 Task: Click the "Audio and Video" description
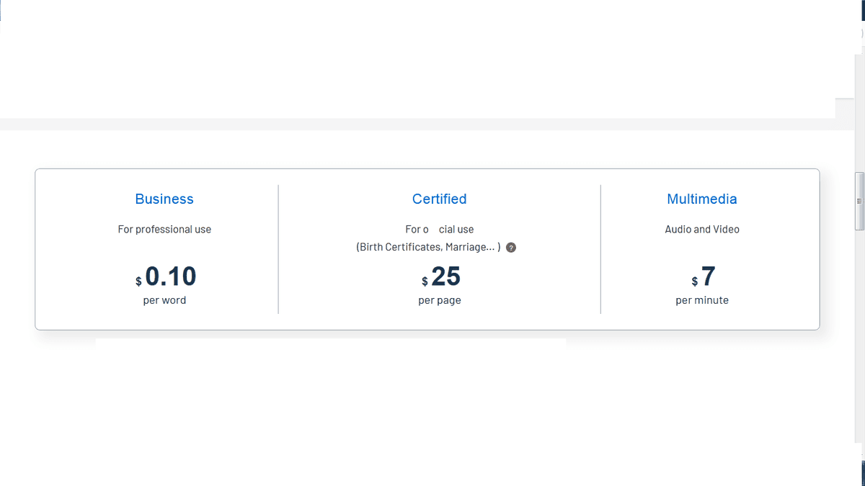click(x=702, y=230)
